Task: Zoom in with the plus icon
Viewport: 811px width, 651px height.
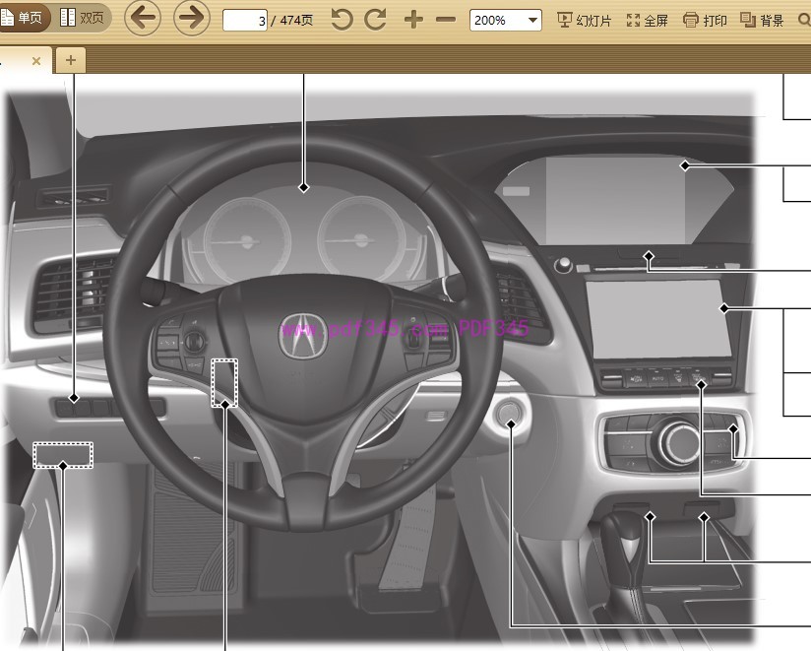Action: [413, 20]
